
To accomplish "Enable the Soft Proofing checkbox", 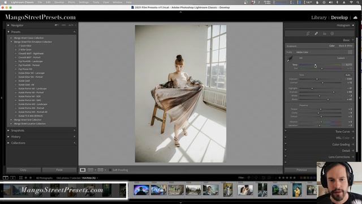I will (110, 170).
